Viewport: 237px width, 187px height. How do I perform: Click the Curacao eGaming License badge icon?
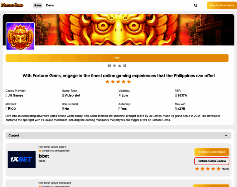click(40, 151)
